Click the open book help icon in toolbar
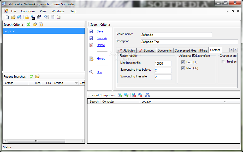The height and width of the screenshot is (152, 243). click(58, 17)
